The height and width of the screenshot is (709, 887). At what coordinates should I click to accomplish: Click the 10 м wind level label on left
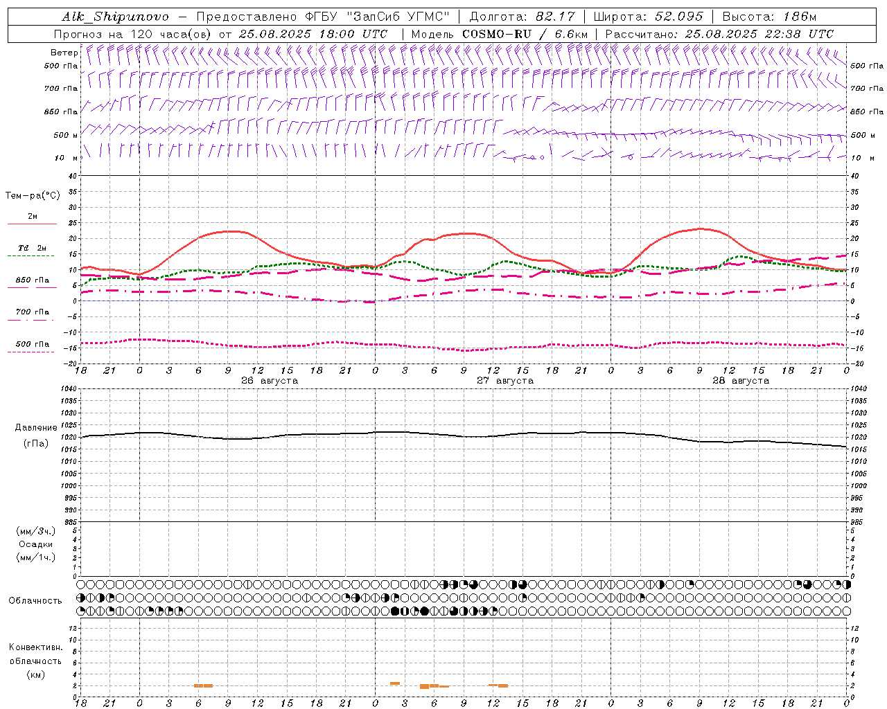(66, 158)
